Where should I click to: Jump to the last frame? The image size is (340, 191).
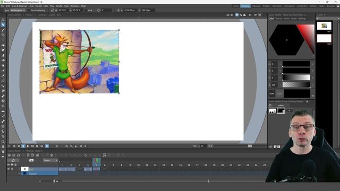click(41, 146)
